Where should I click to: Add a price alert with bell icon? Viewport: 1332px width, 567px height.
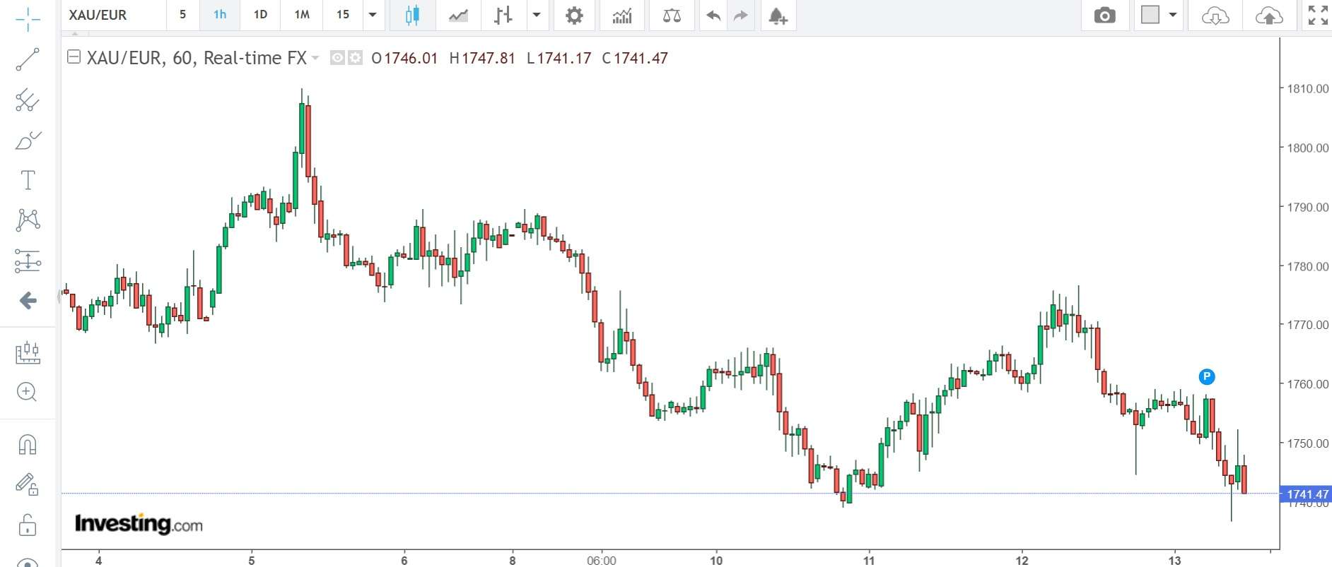click(778, 16)
